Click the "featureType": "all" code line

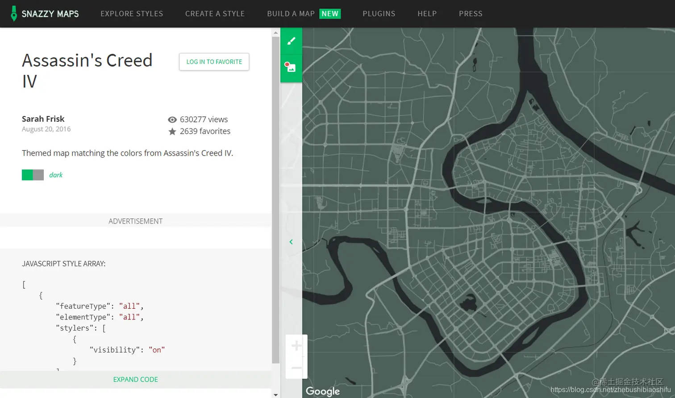(x=100, y=306)
